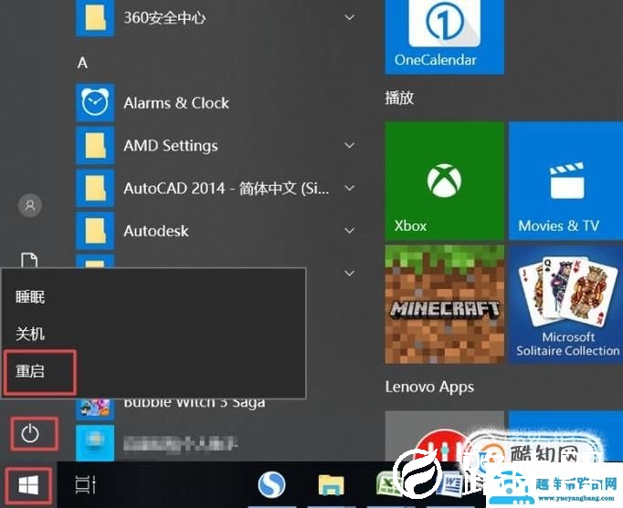
Task: Open the Bubble Witch 3 Saga icon
Action: click(95, 409)
